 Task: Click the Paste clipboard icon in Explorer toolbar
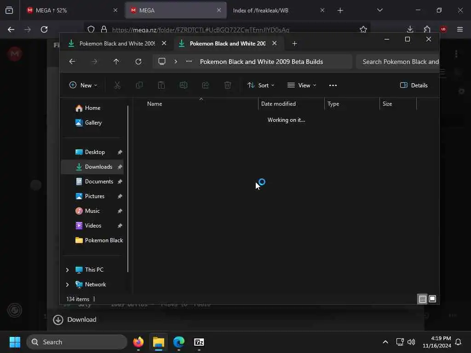coord(161,85)
